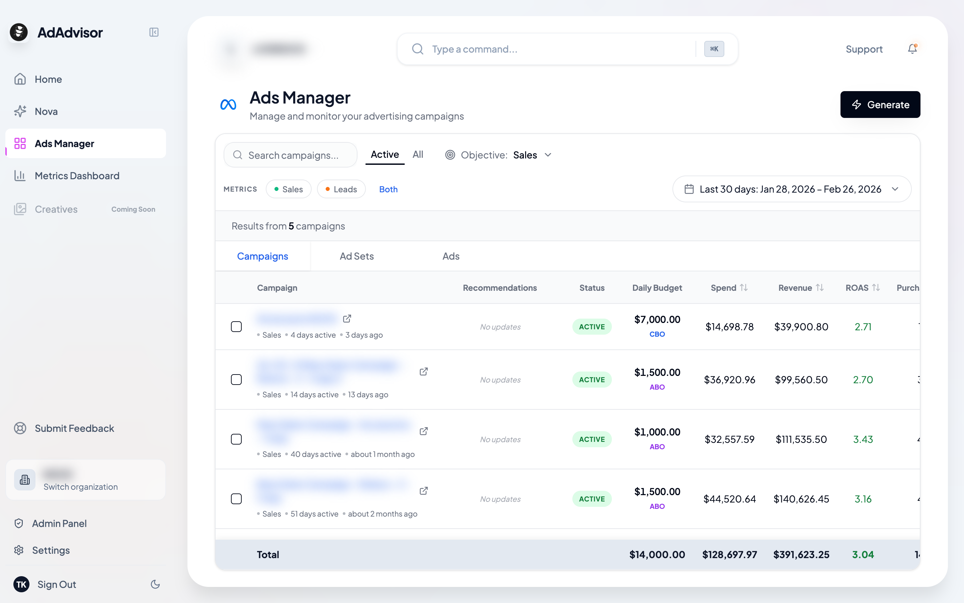The height and width of the screenshot is (603, 964).
Task: Click the Objective target icon
Action: coord(450,155)
